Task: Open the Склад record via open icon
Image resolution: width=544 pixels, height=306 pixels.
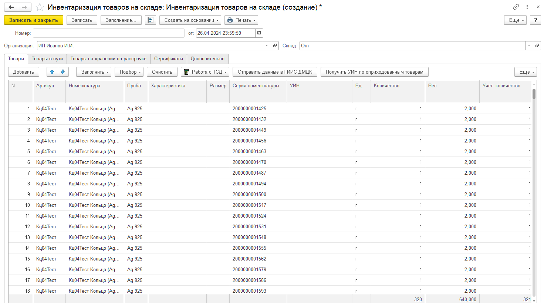Action: (x=537, y=46)
